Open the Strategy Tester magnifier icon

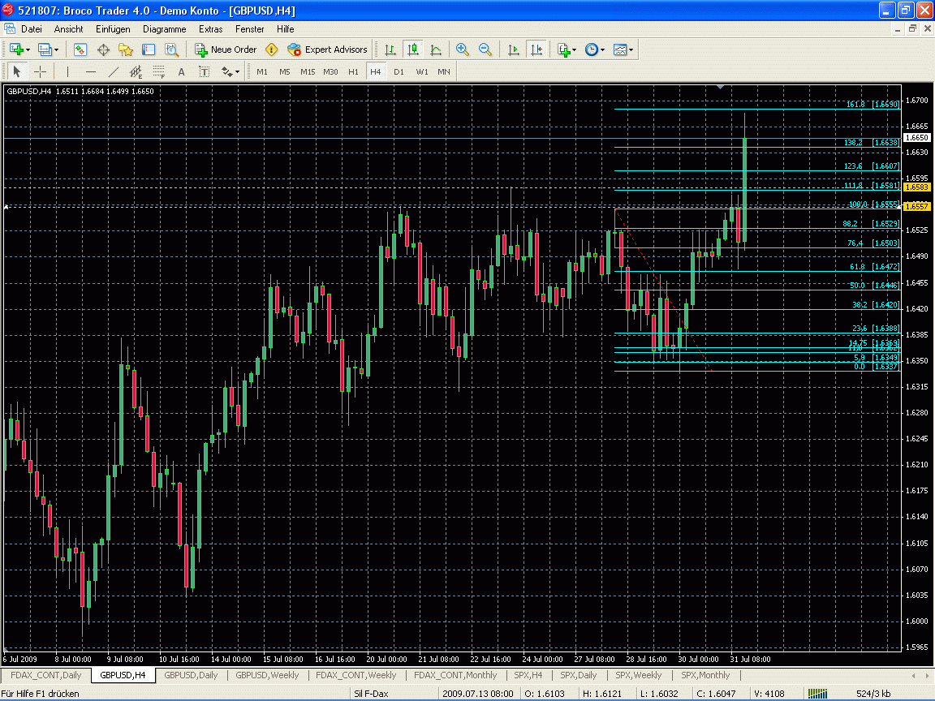coord(172,50)
